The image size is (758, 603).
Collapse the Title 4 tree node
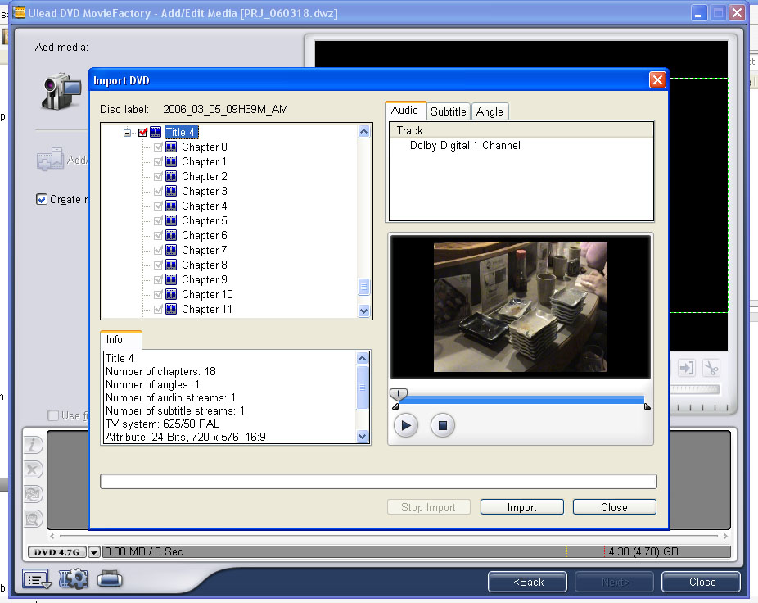point(128,132)
